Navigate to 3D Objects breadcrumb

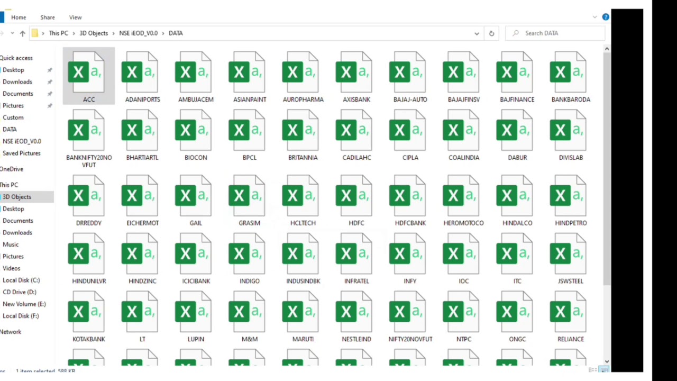[x=94, y=33]
